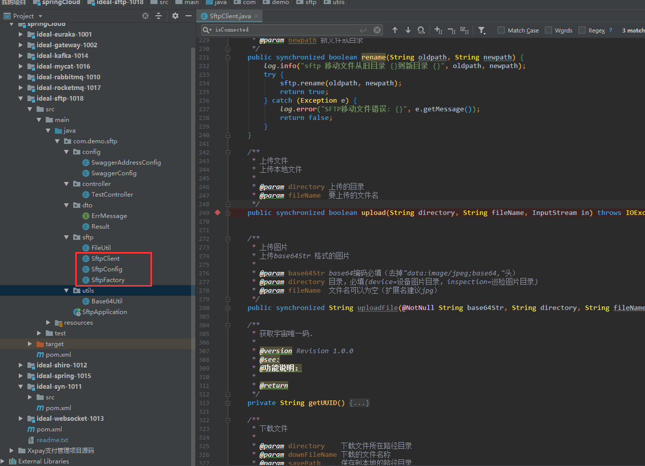Expand the ideal-websocket-1013 project

pyautogui.click(x=20, y=418)
